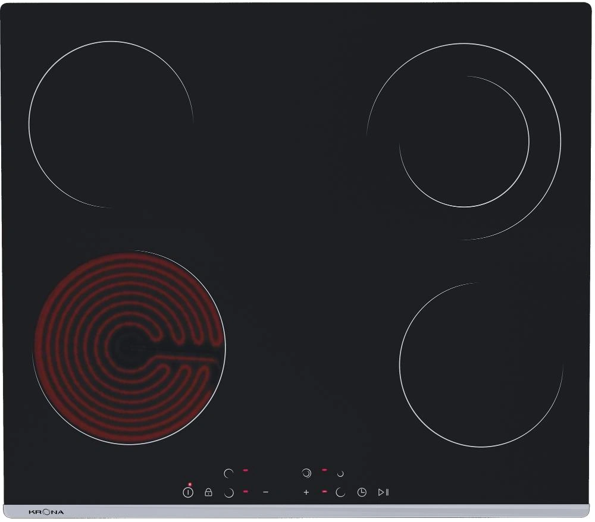This screenshot has height=522, width=595.
Task: Click the inner ring of rear-right burner
Action: 464,141
